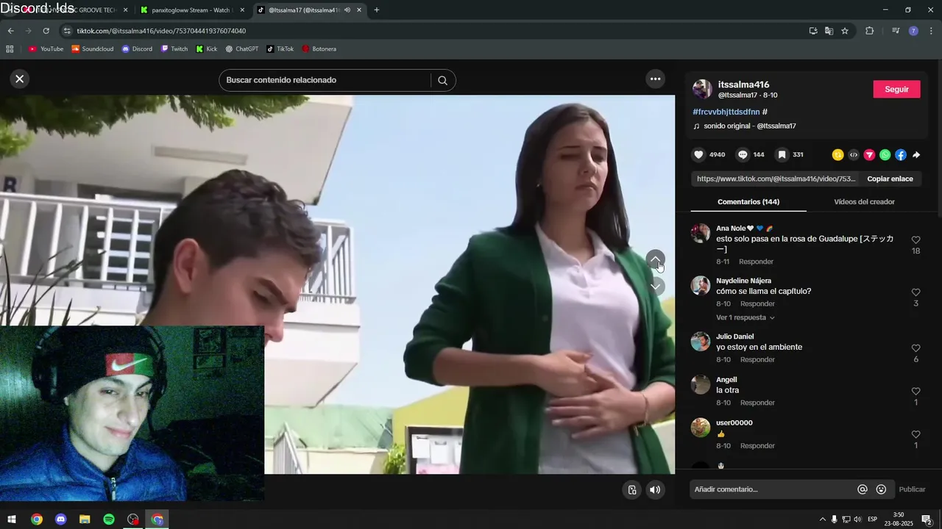942x529 pixels.
Task: Open 'sonido original - @Itssalma17' sound
Action: 749,126
